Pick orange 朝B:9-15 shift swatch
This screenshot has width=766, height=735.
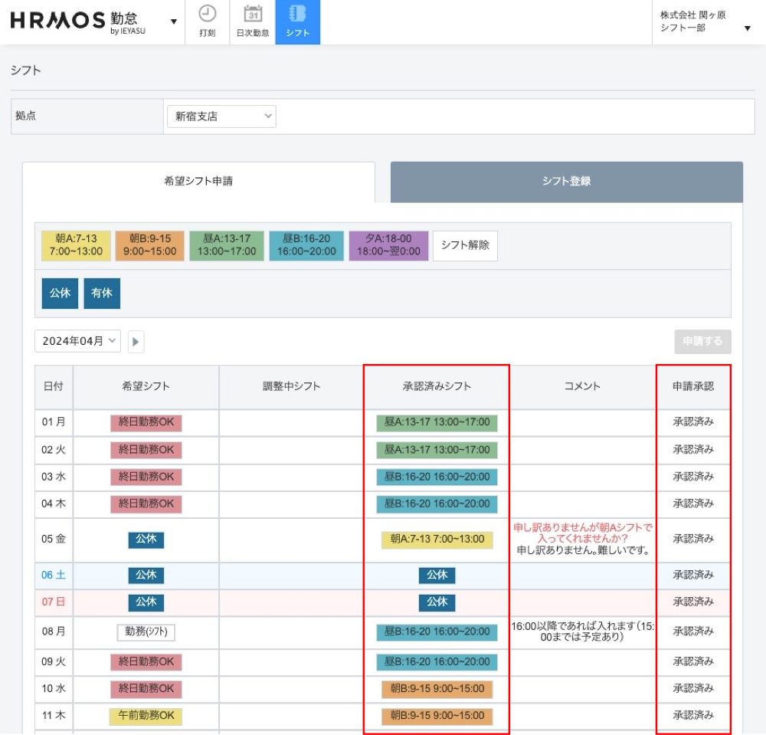click(150, 246)
